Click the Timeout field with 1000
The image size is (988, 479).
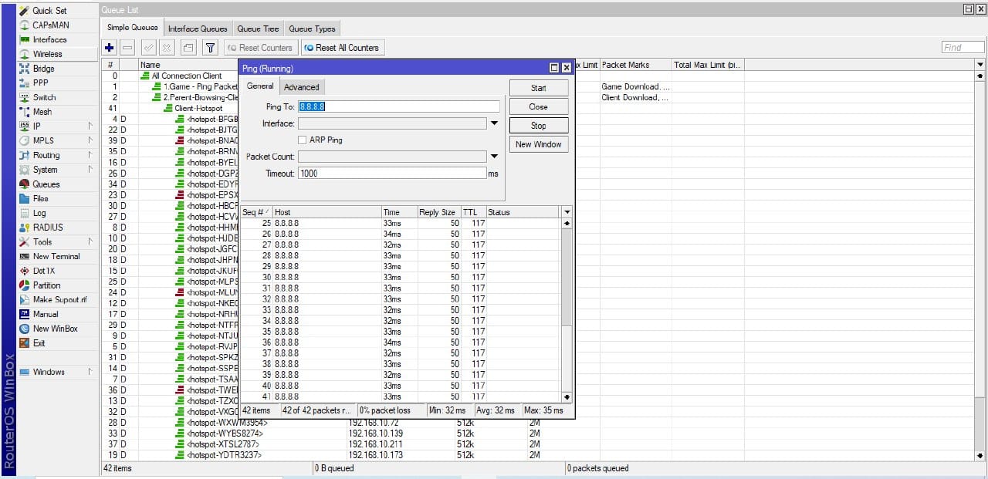coord(392,174)
